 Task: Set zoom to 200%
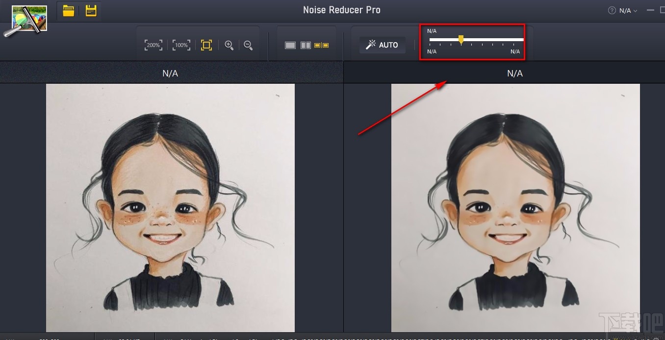tap(153, 45)
